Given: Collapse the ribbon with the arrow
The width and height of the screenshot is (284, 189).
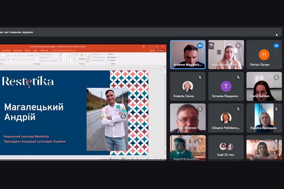Looking at the screenshot, I should (x=164, y=64).
